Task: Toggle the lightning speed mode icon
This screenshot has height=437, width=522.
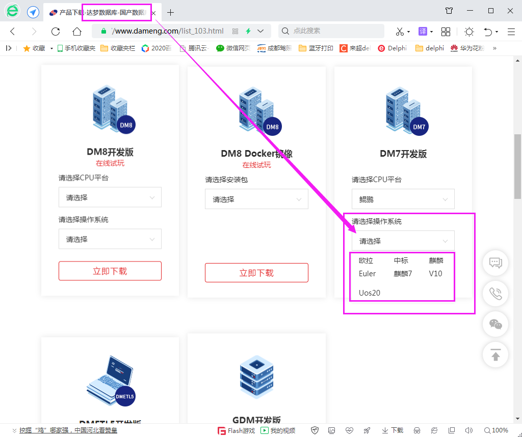Action: pos(248,31)
